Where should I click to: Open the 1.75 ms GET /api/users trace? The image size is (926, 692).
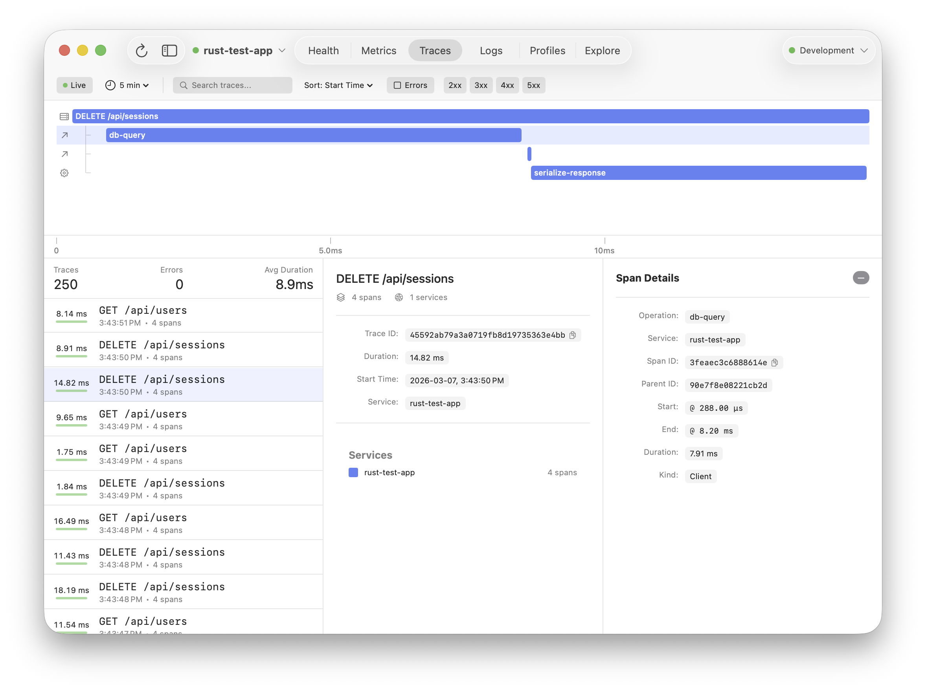184,454
